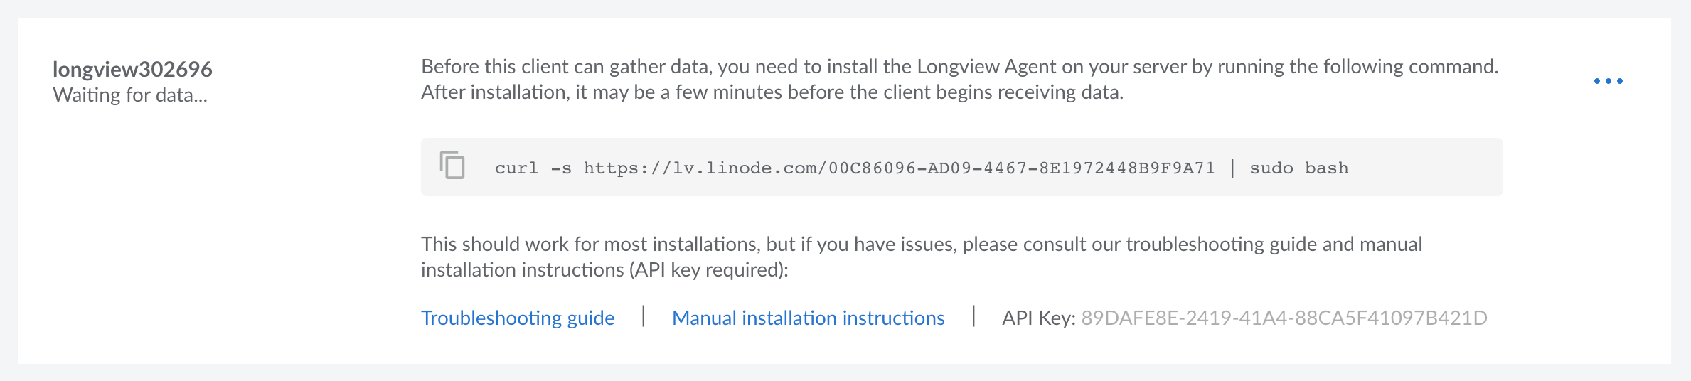Image resolution: width=1691 pixels, height=381 pixels.
Task: Click the divider before the API Key label
Action: click(x=973, y=316)
